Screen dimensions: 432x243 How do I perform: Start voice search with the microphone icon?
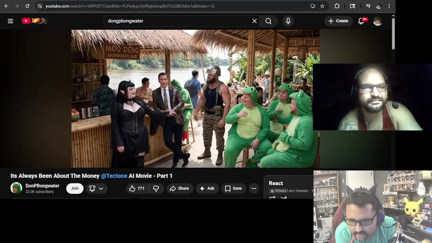[288, 21]
